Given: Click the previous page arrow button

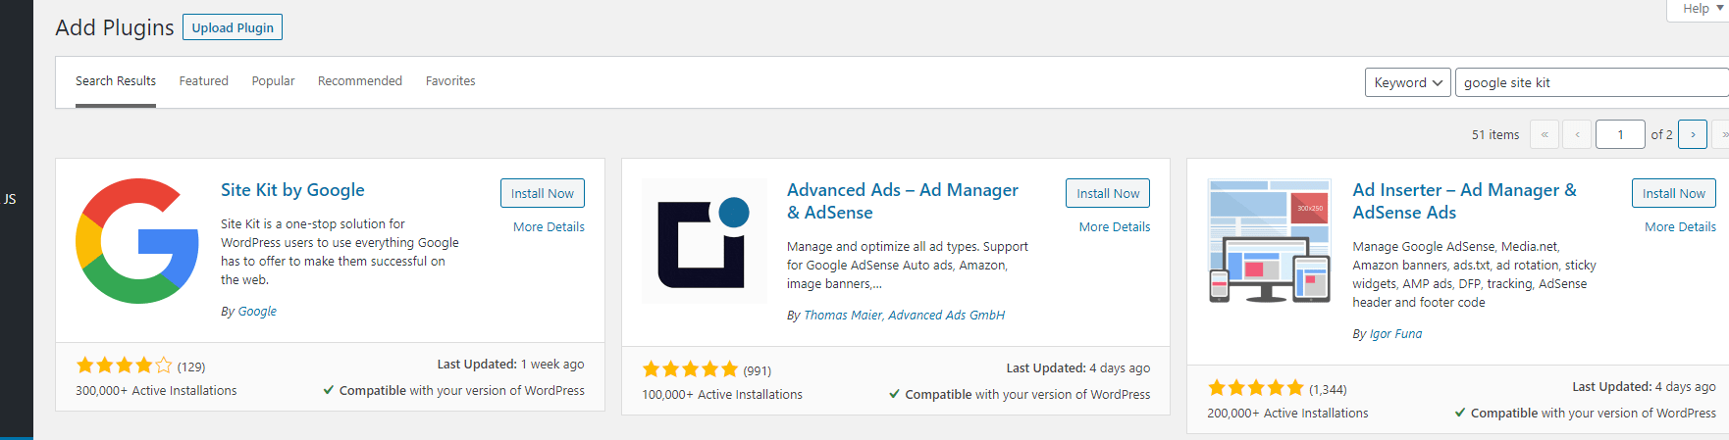Looking at the screenshot, I should (x=1577, y=134).
